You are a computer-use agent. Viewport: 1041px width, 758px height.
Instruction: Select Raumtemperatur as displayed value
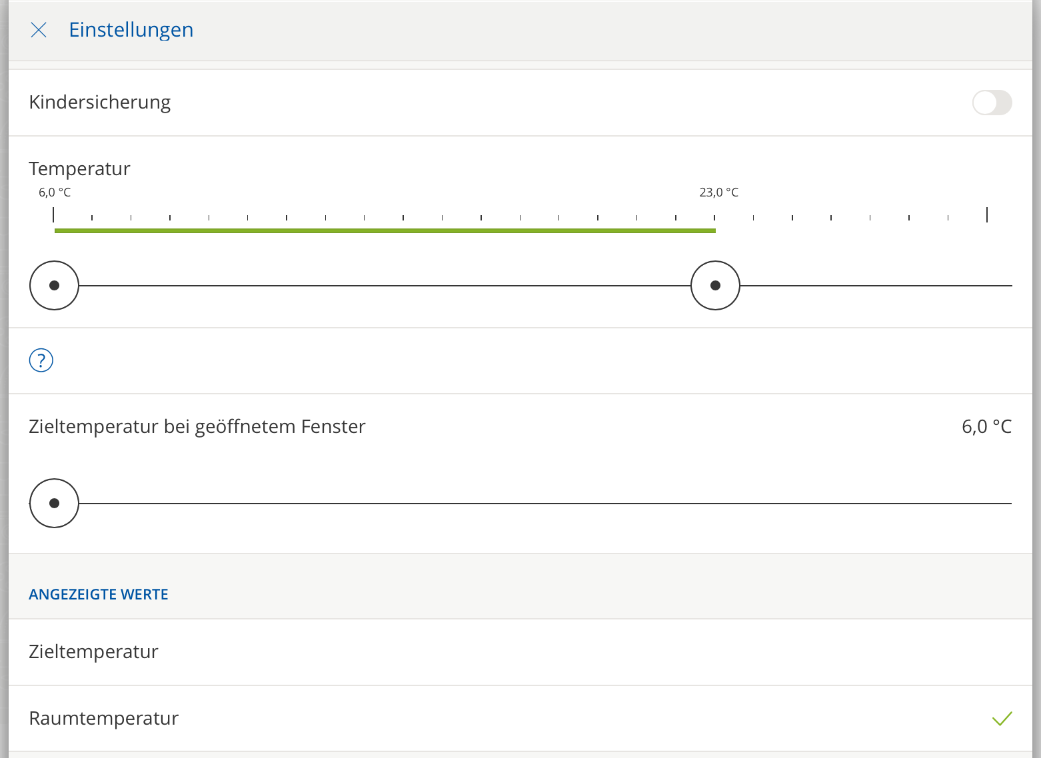point(520,719)
